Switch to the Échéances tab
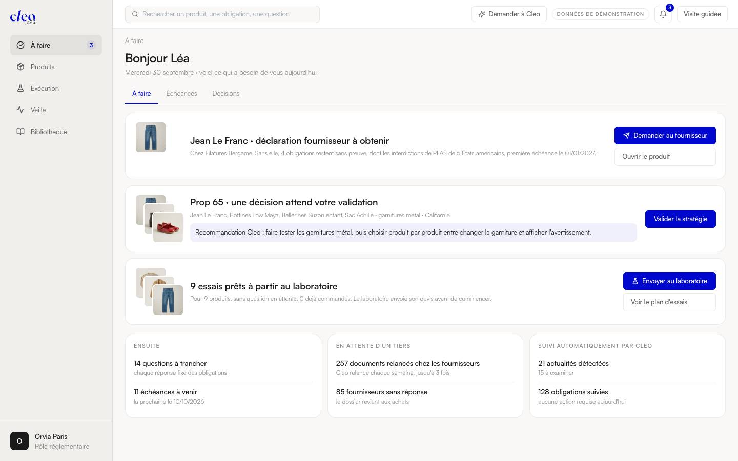 pyautogui.click(x=181, y=93)
